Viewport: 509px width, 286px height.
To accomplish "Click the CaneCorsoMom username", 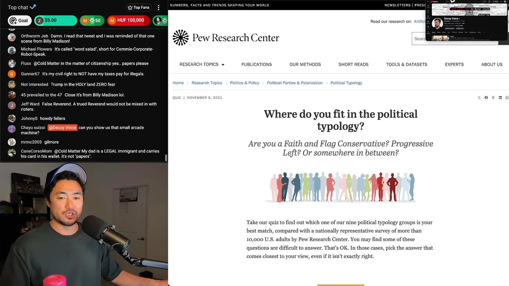I will pyautogui.click(x=36, y=151).
